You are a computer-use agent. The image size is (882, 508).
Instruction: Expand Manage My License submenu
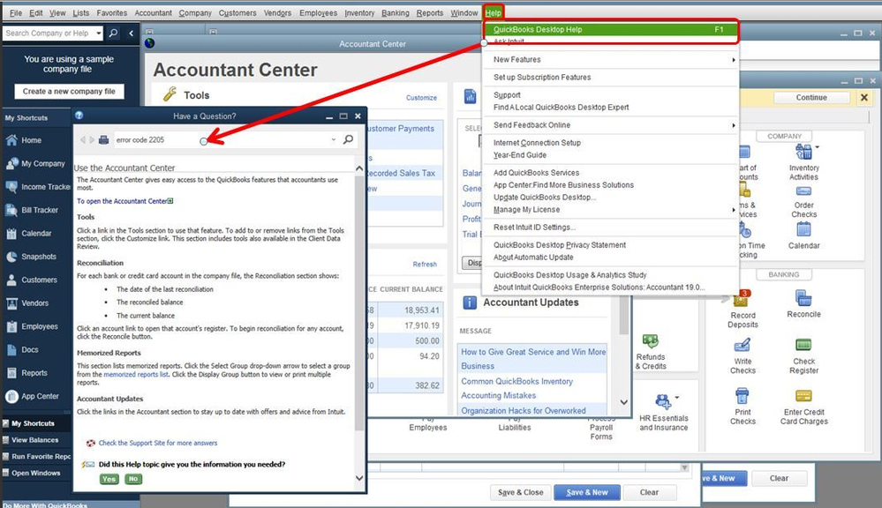(x=734, y=210)
